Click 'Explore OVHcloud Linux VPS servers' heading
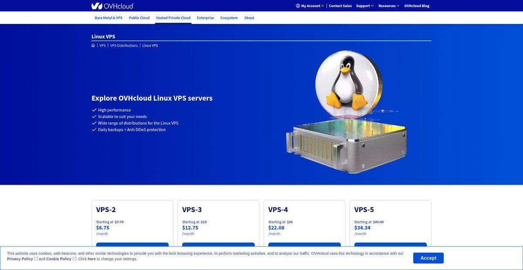Viewport: 523px width, 270px height. click(x=152, y=98)
